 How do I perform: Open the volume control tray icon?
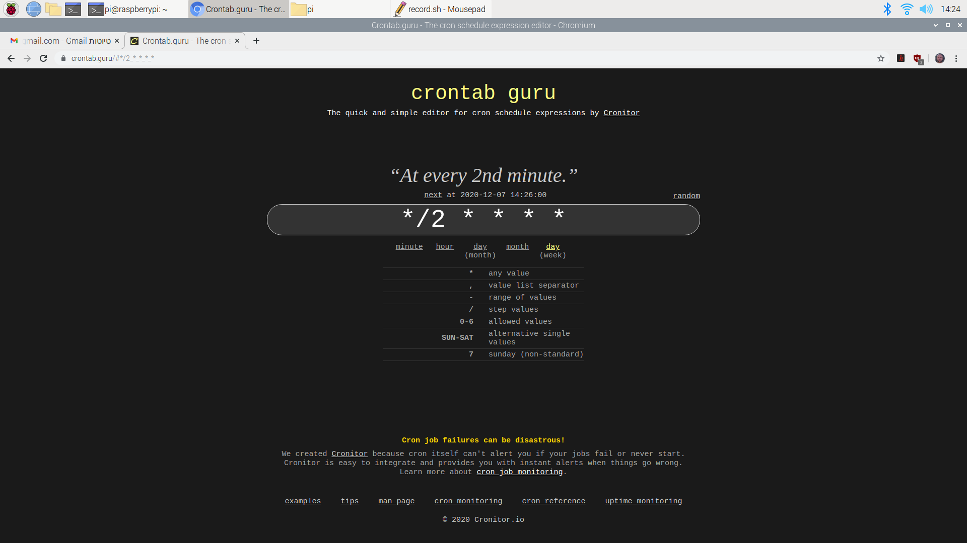[926, 9]
